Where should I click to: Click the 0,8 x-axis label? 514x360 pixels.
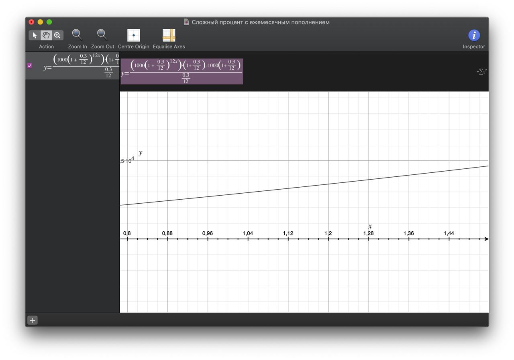(127, 233)
